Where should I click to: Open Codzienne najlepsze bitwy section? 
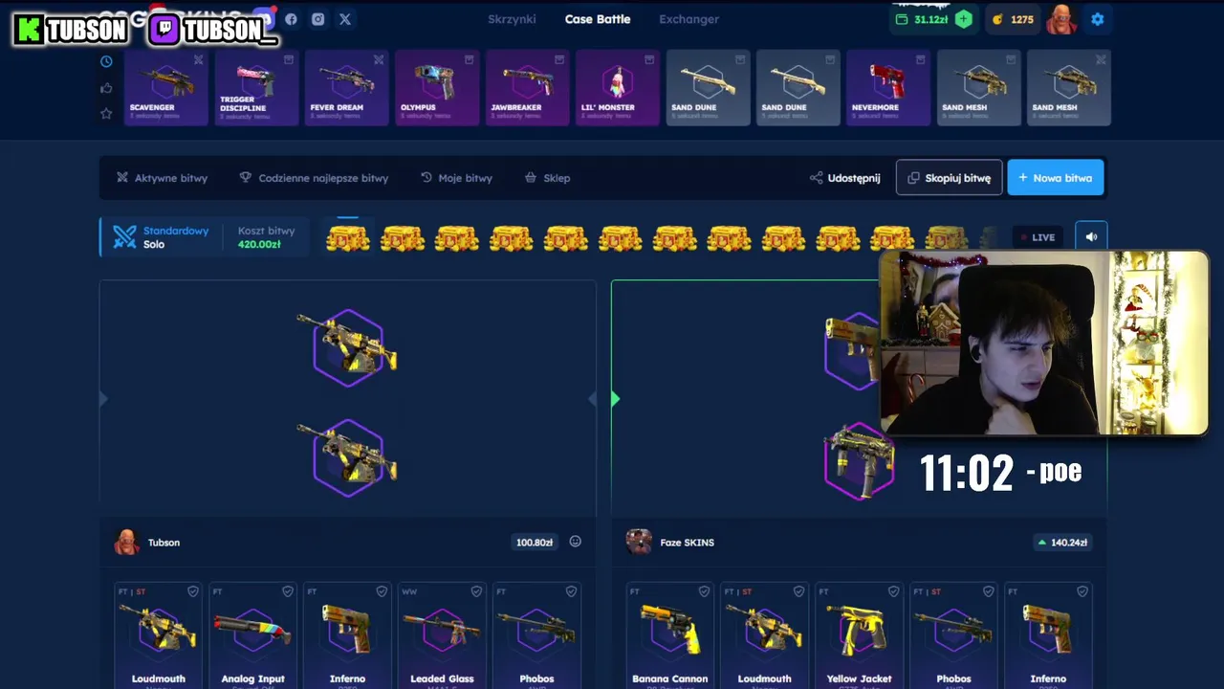coord(314,178)
